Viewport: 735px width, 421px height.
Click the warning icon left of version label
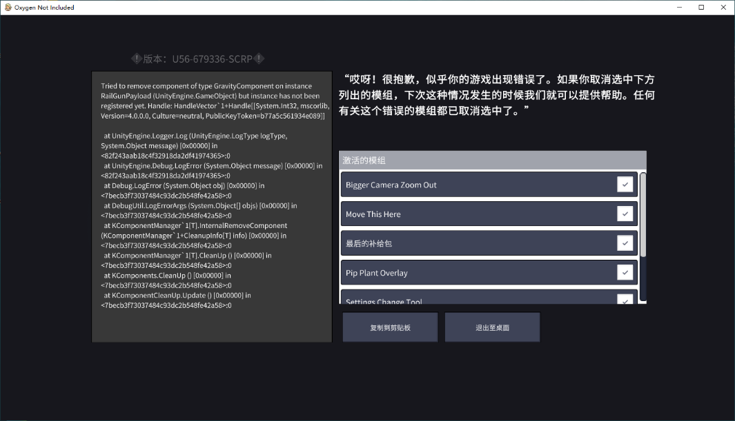[x=137, y=59]
